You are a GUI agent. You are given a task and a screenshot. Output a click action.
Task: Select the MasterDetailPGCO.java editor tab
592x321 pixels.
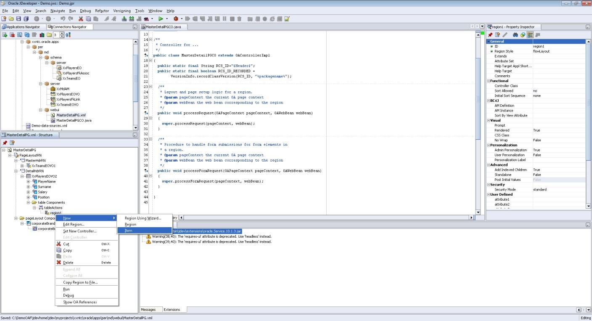tap(164, 27)
